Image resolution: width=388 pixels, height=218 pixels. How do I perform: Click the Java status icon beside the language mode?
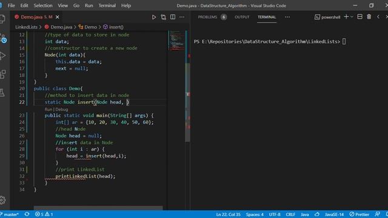click(x=317, y=214)
